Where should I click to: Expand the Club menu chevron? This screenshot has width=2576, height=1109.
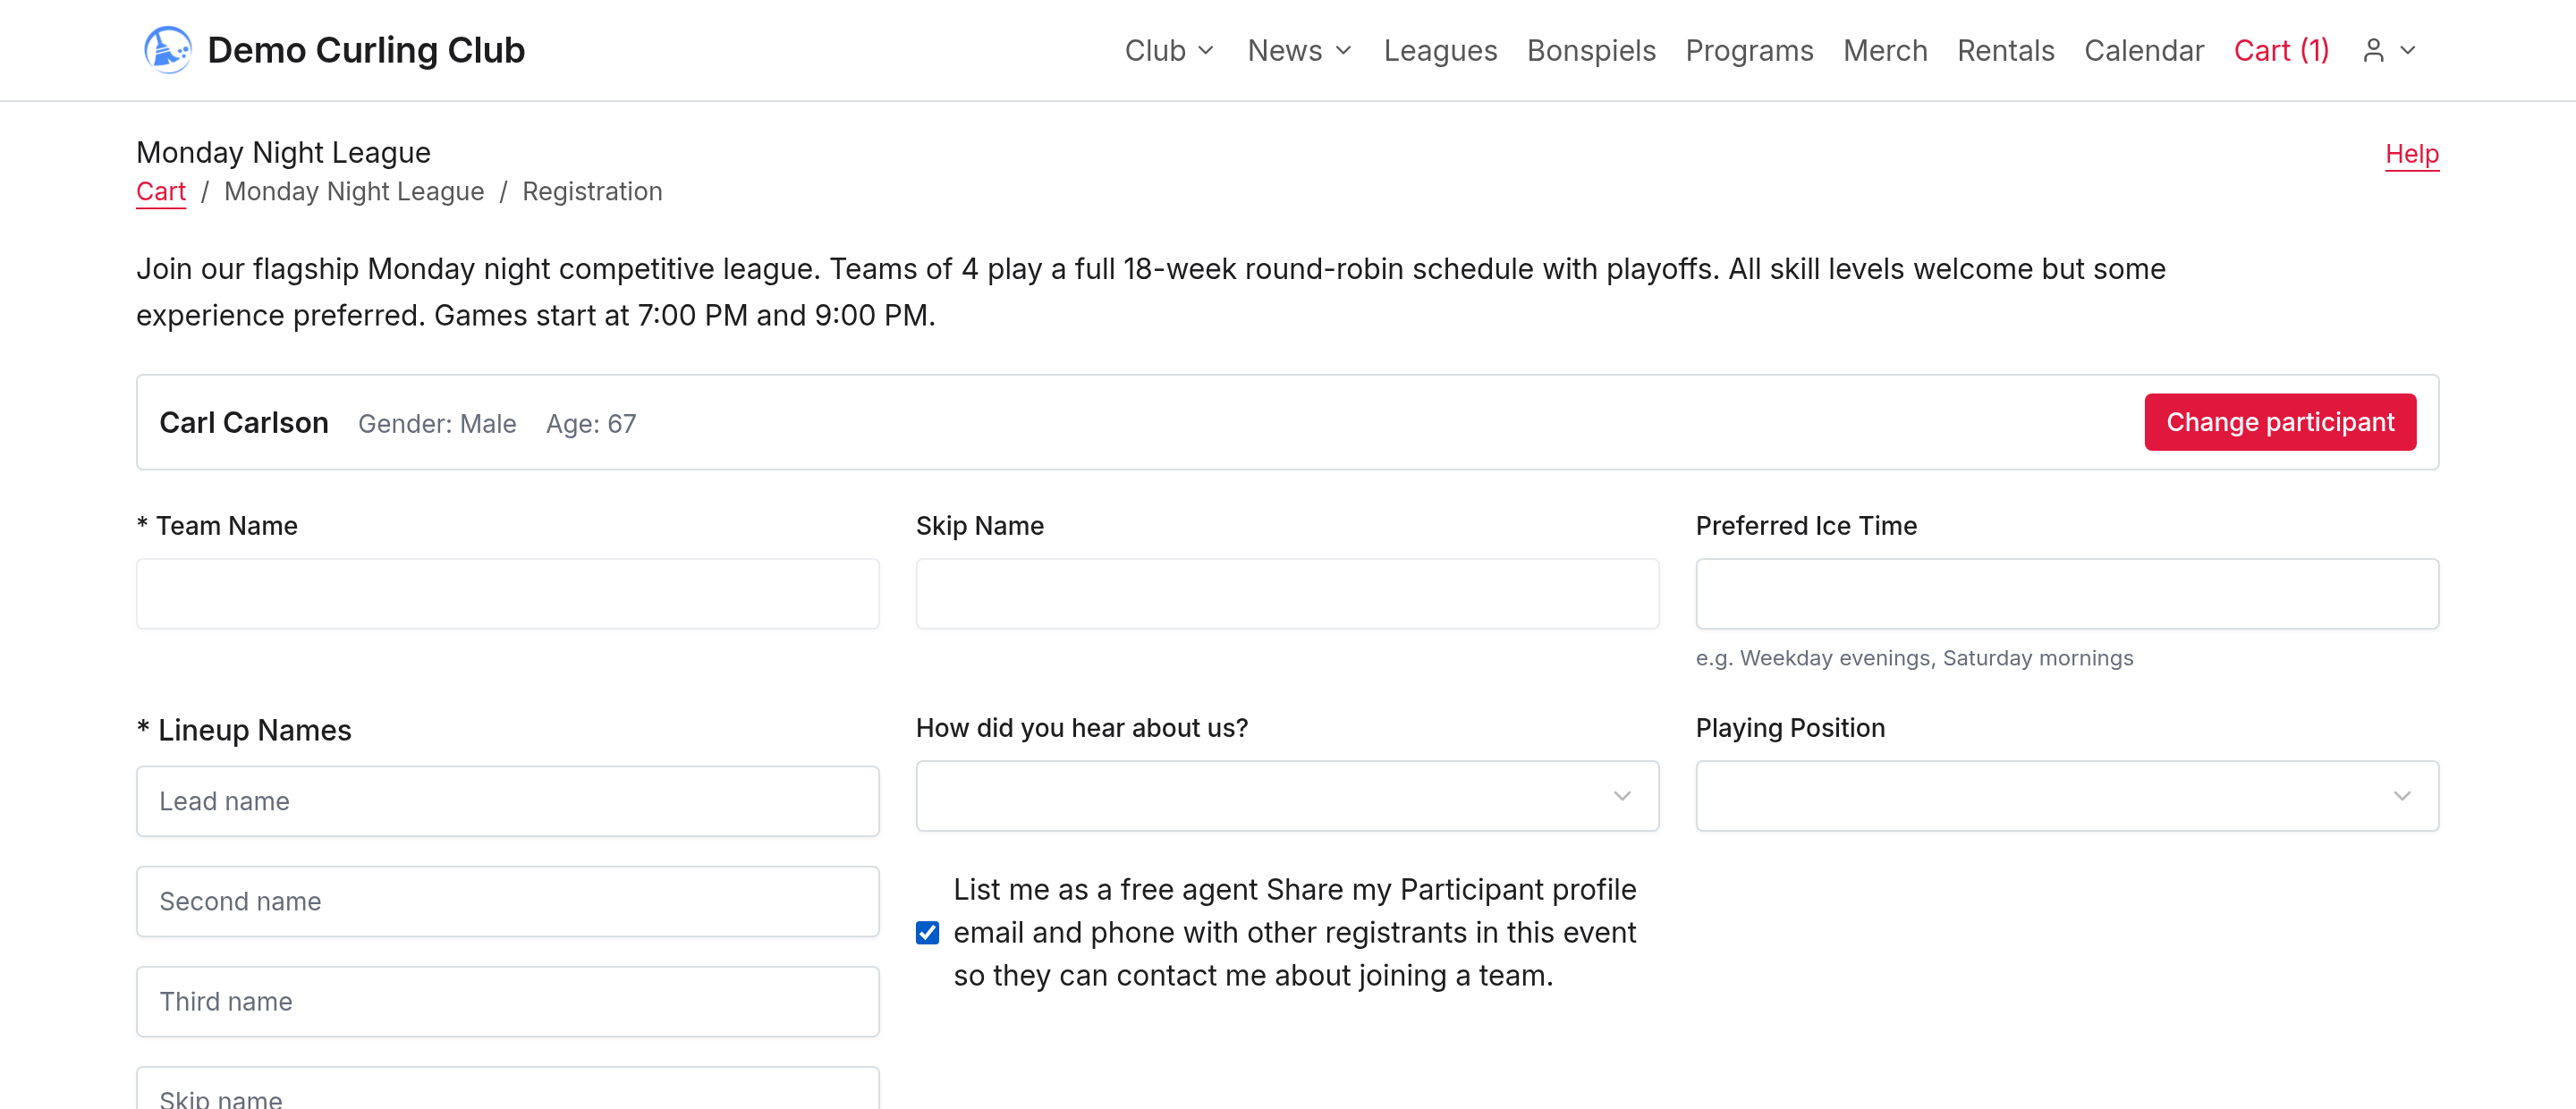point(1206,50)
